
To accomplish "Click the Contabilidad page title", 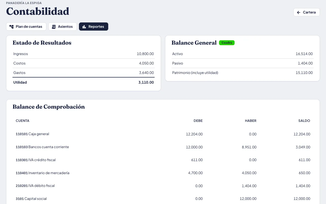I will [x=38, y=11].
